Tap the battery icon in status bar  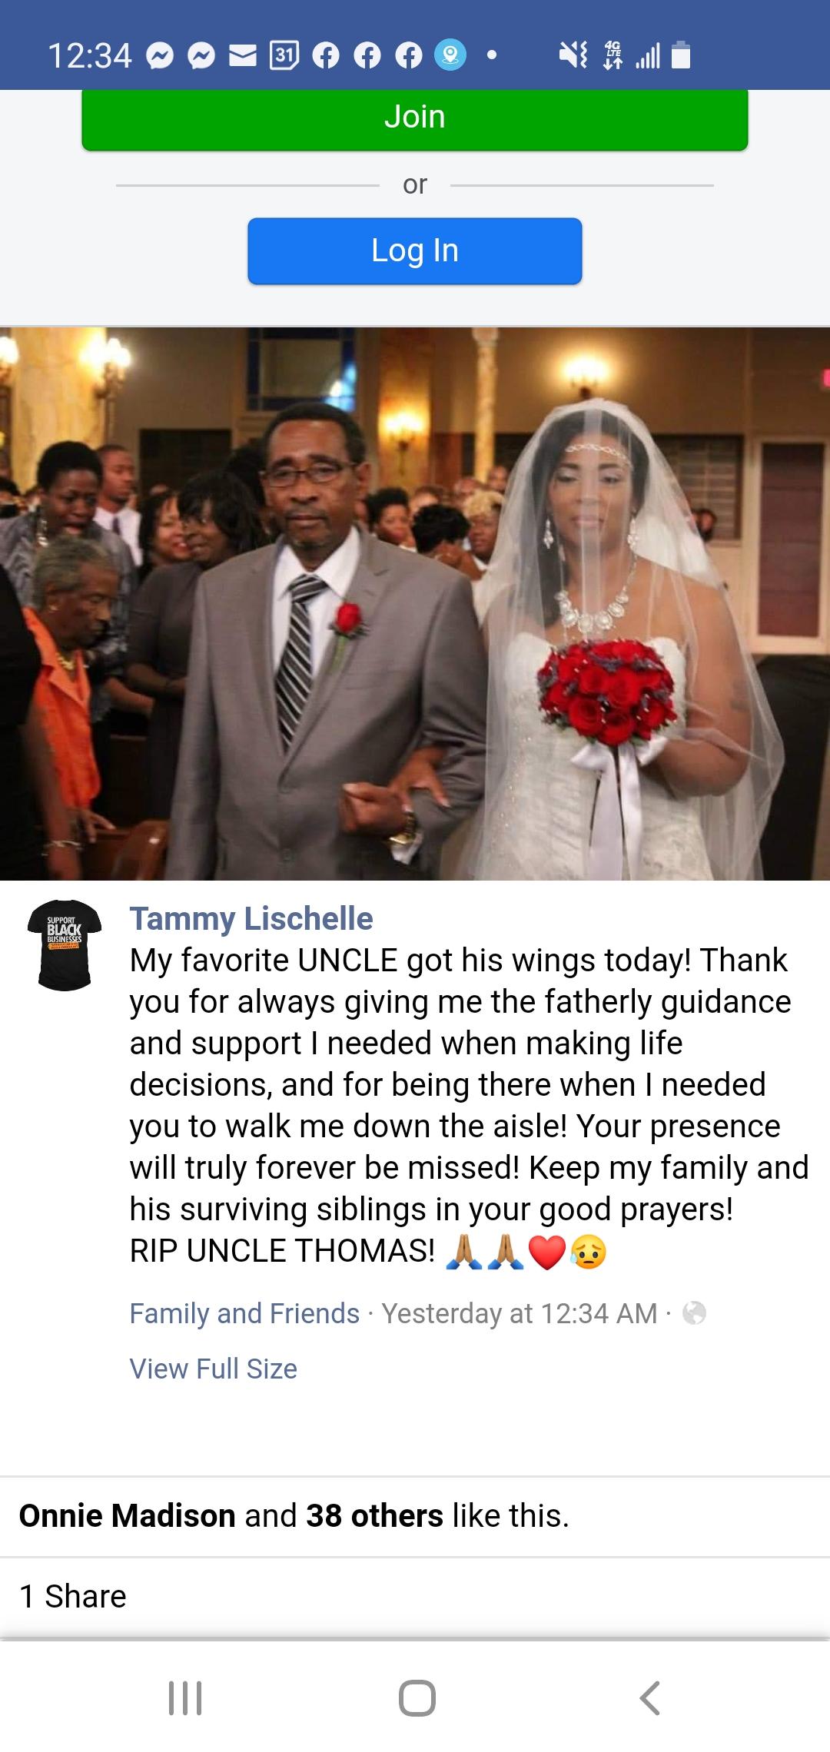(x=681, y=55)
